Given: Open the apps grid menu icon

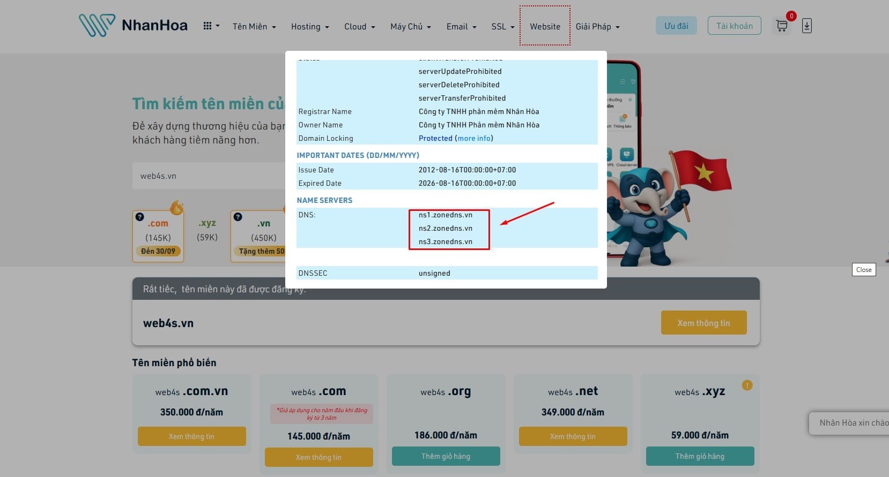Looking at the screenshot, I should coord(208,26).
